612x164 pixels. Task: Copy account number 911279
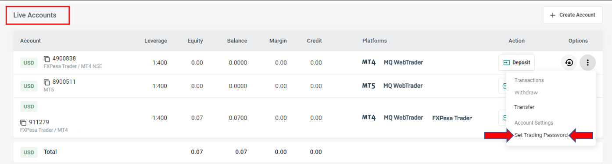coord(23,123)
